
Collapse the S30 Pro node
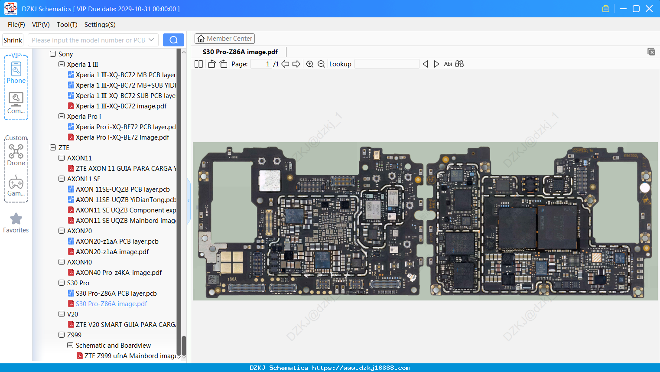coord(62,283)
